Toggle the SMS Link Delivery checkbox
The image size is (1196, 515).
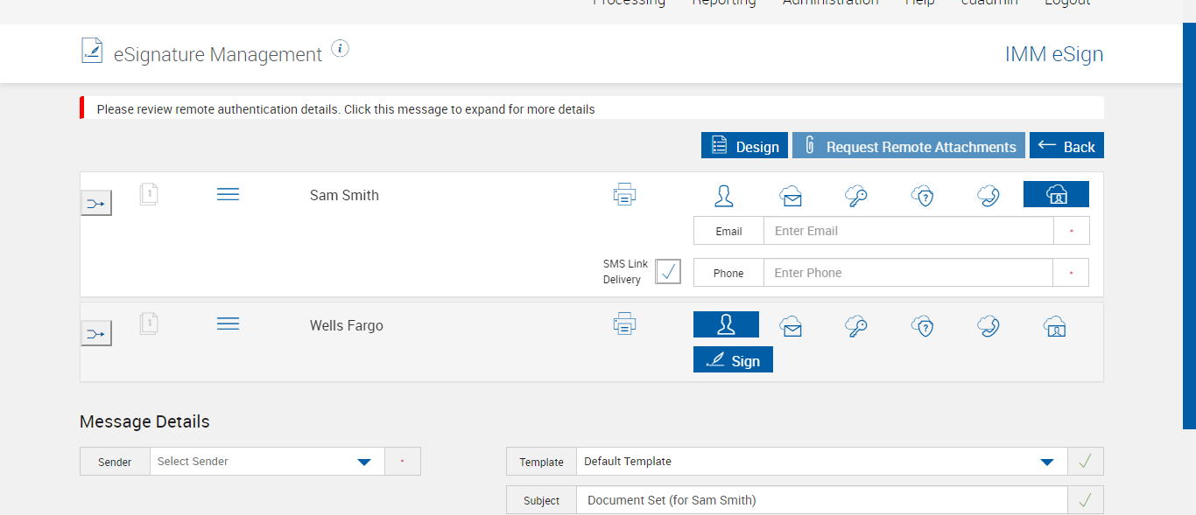click(668, 272)
